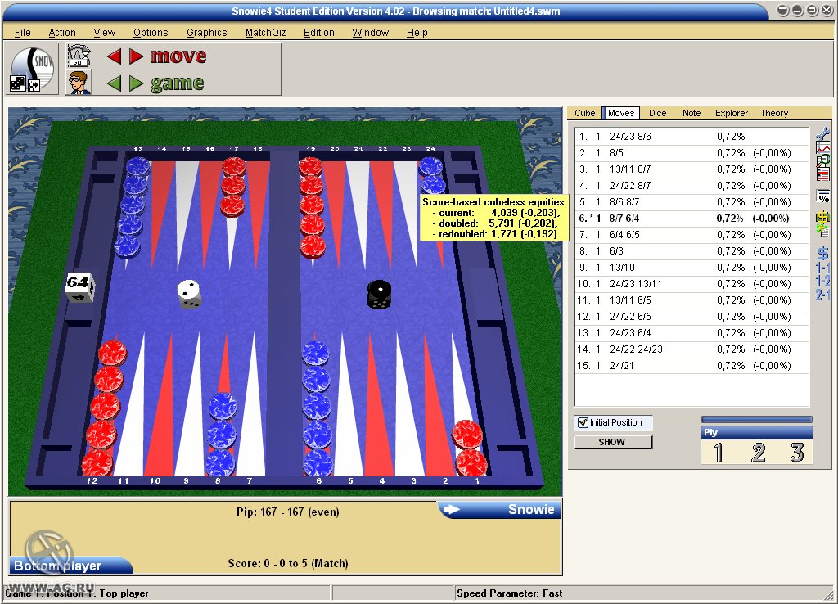Open the File menu
The width and height of the screenshot is (838, 604).
[x=22, y=33]
